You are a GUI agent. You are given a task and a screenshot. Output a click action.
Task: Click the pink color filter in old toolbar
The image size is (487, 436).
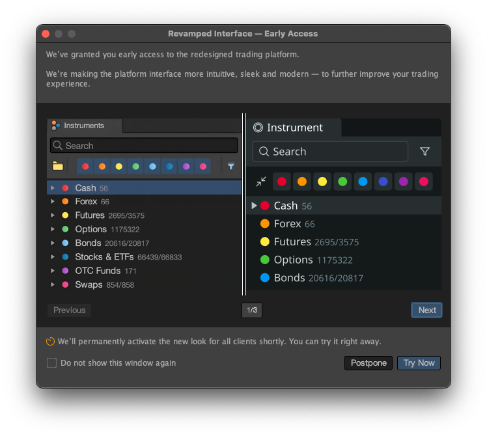pos(203,167)
